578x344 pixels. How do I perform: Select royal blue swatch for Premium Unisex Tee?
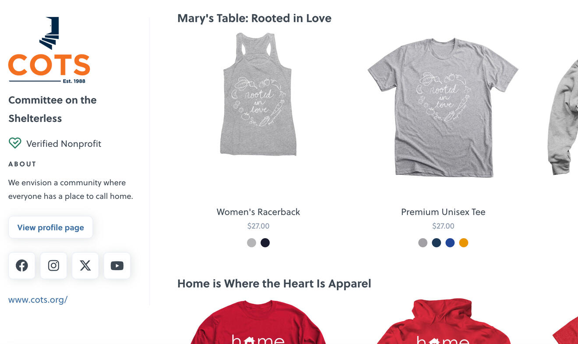(x=450, y=243)
